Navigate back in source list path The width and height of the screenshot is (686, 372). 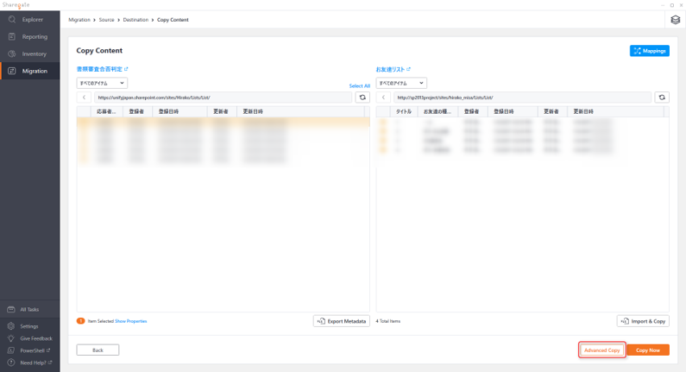pos(84,98)
